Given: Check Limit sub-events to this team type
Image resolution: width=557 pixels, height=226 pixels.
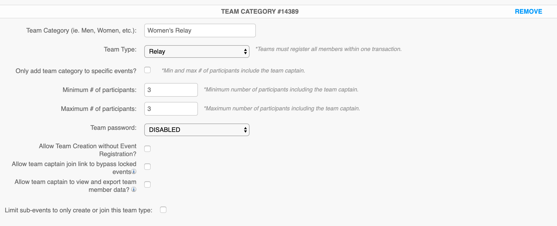Looking at the screenshot, I should (x=163, y=210).
